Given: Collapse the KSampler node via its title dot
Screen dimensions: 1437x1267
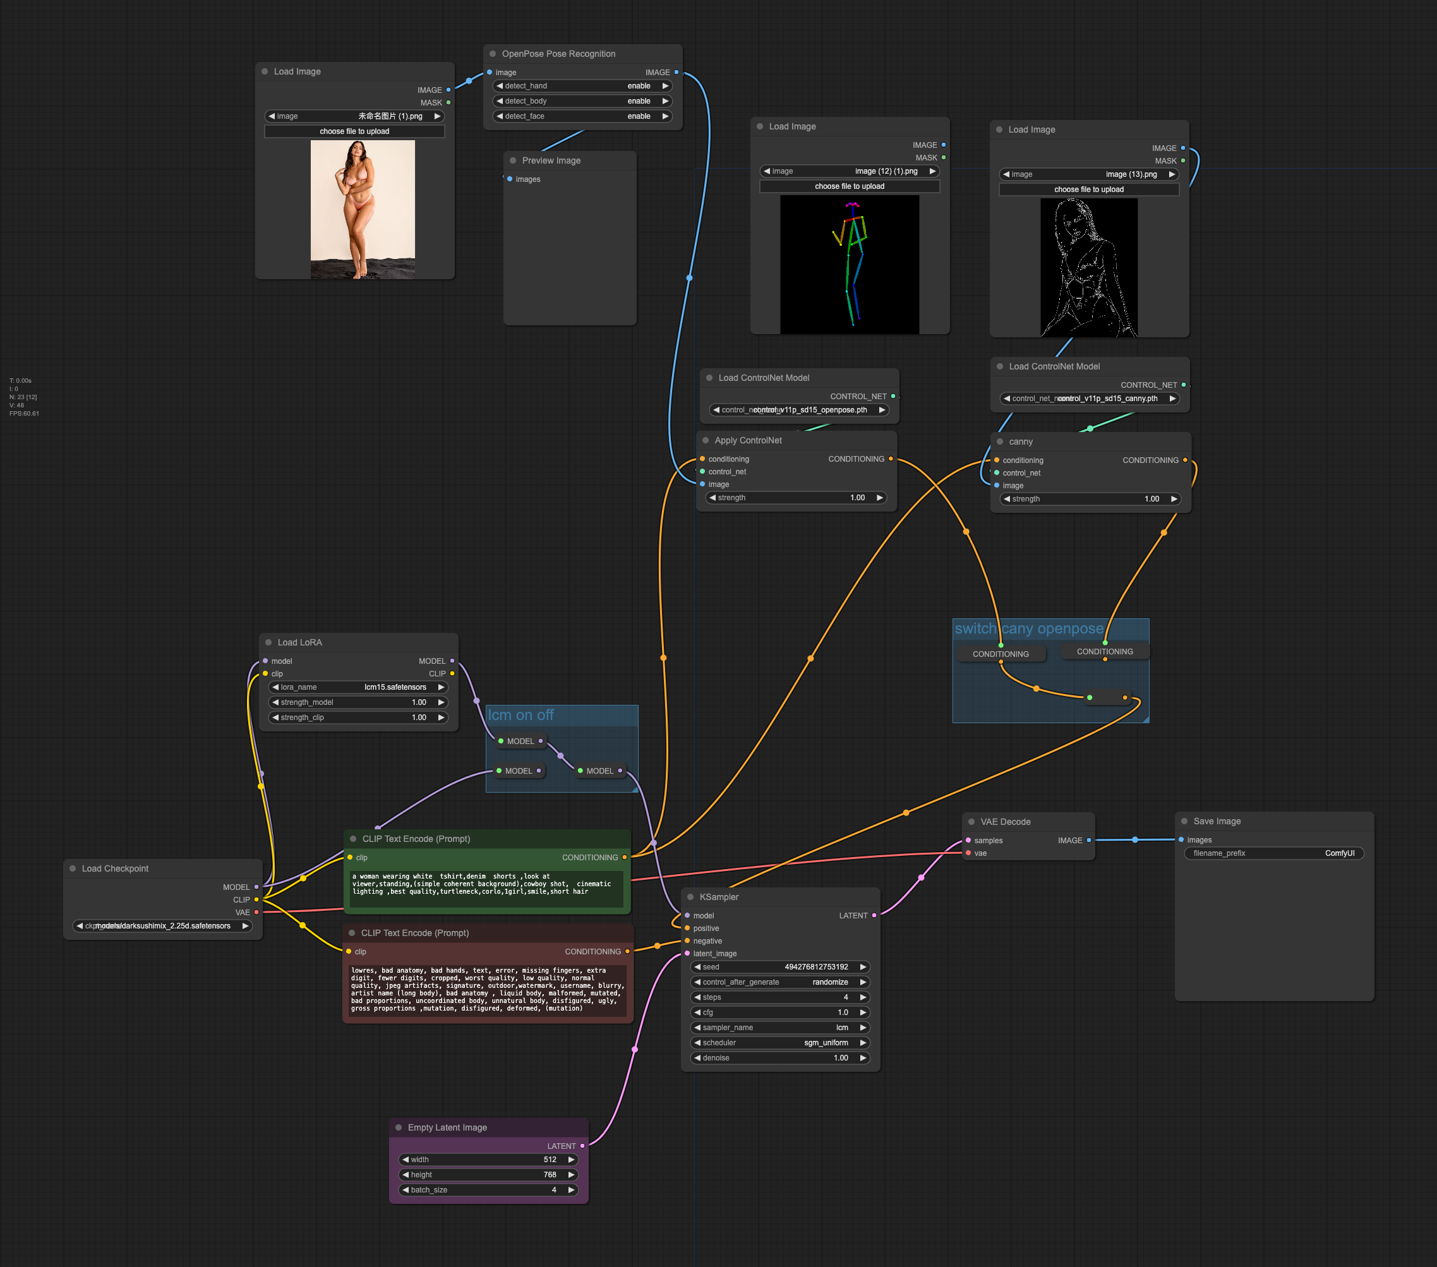Looking at the screenshot, I should (x=690, y=897).
